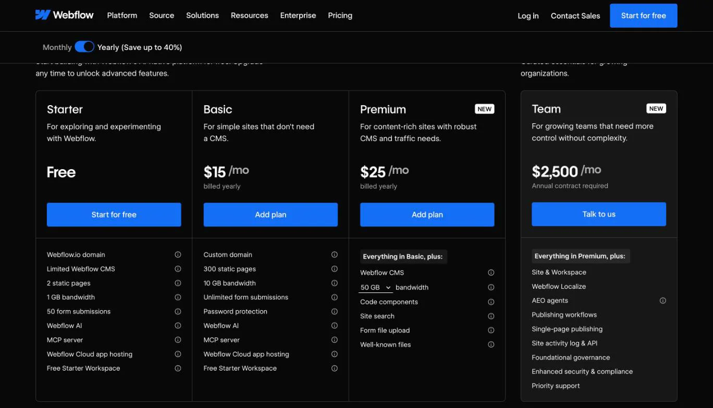The width and height of the screenshot is (713, 408).
Task: Go to Enterprise page
Action: 298,16
